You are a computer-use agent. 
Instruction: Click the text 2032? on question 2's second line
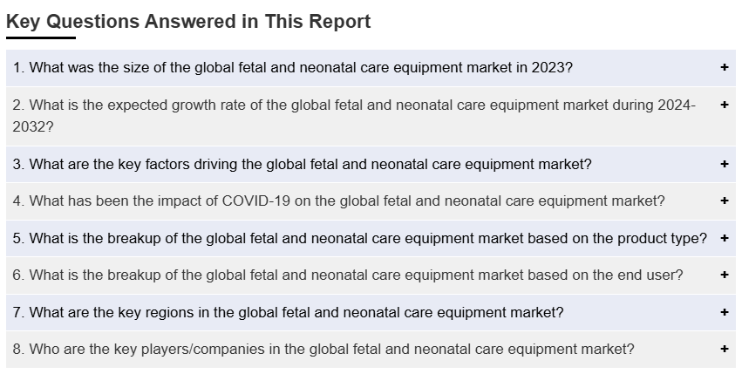33,127
